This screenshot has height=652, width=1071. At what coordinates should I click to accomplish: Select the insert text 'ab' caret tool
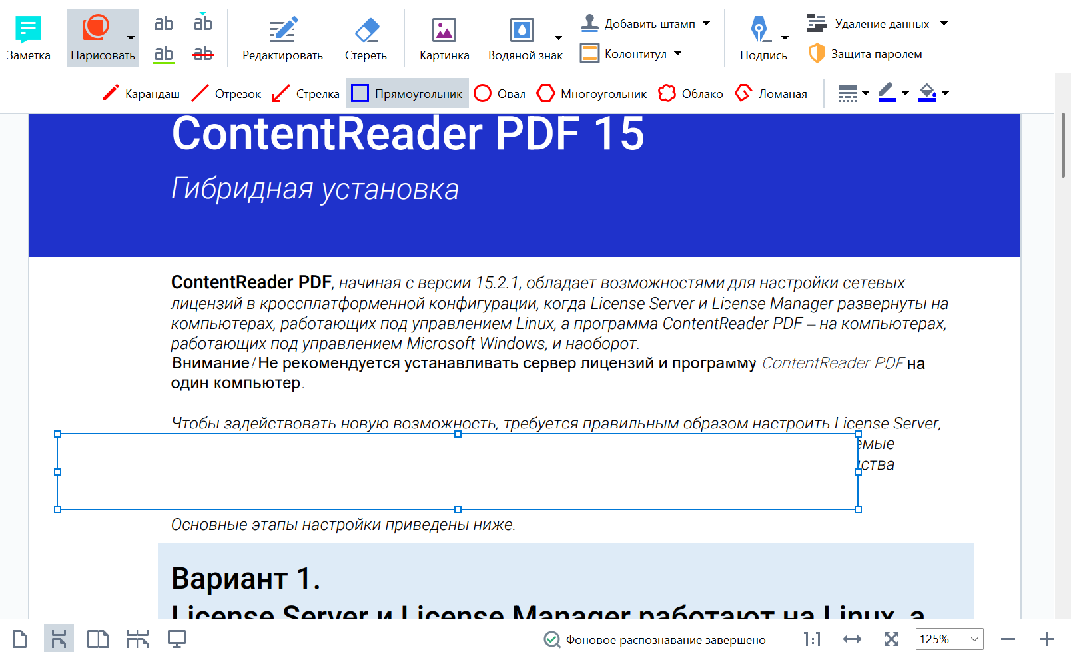click(202, 23)
